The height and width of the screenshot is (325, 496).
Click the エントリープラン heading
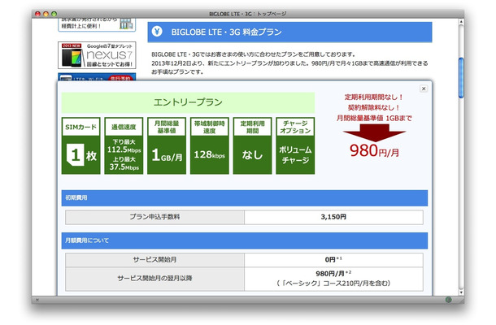188,102
